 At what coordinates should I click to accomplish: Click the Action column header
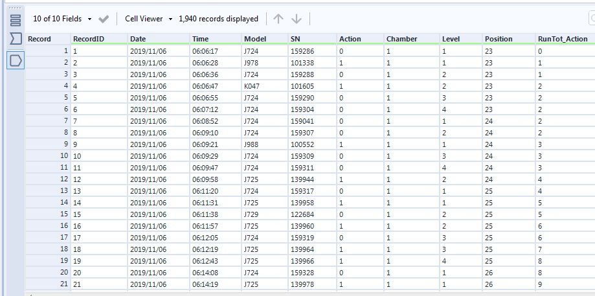(360, 39)
